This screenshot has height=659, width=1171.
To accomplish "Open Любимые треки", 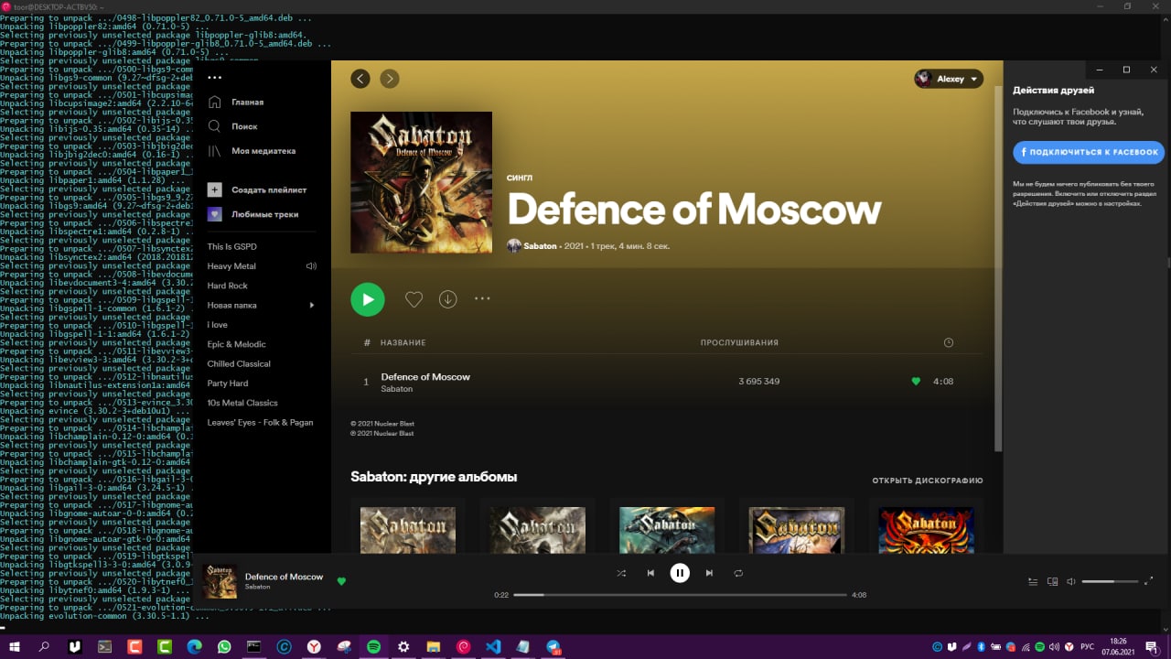I will pyautogui.click(x=252, y=214).
